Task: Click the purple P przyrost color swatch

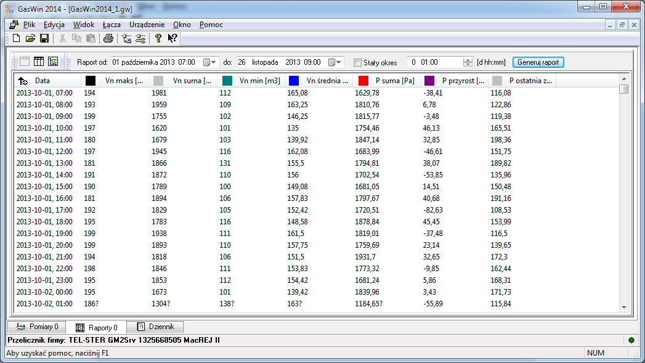Action: point(429,81)
